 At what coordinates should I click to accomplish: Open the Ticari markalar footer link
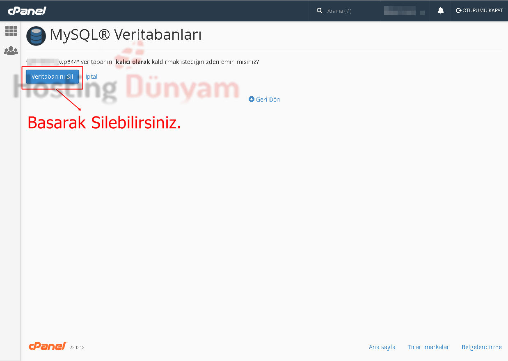pyautogui.click(x=428, y=347)
